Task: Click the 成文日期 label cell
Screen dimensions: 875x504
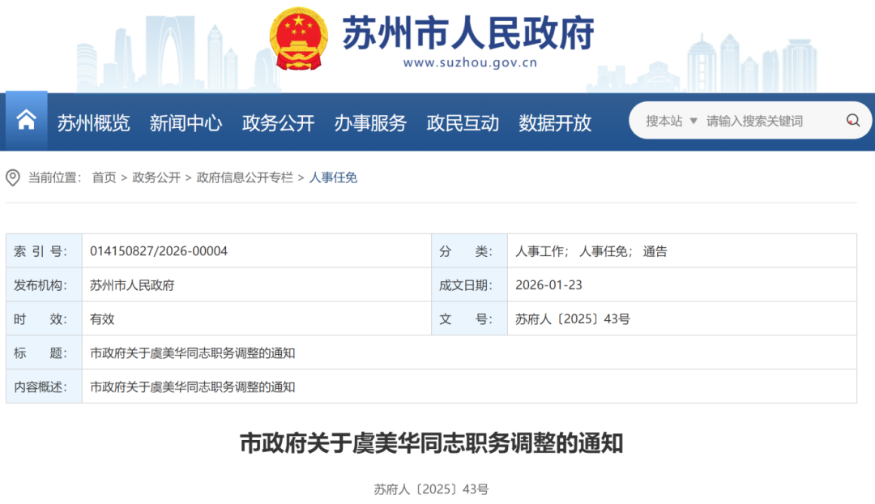Action: point(469,285)
